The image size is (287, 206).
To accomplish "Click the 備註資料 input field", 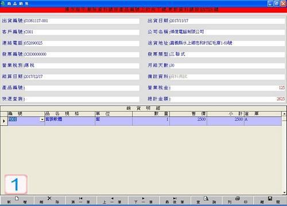I will click(227, 77).
